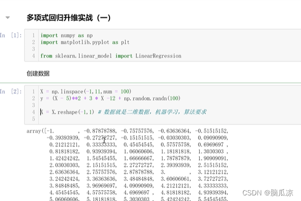The height and width of the screenshot is (201, 301).
Task: Click the from sklearn.linear_model import line
Action: click(x=111, y=56)
